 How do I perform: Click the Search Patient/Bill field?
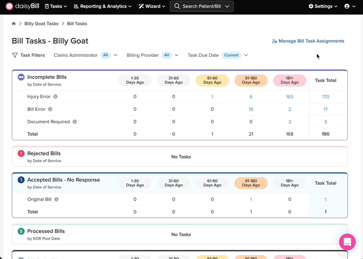pyautogui.click(x=202, y=6)
